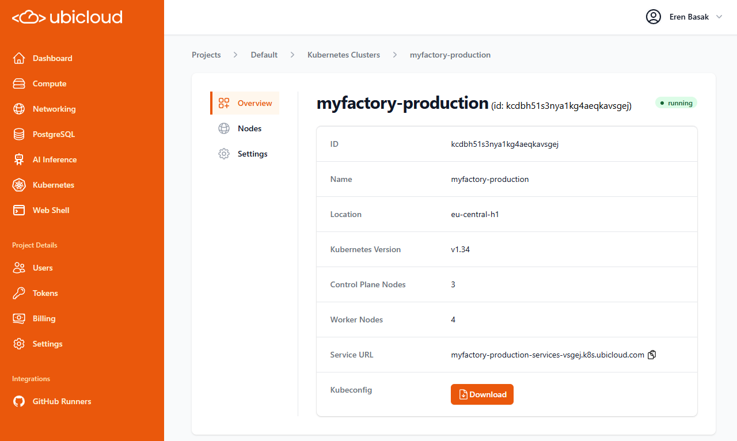This screenshot has width=737, height=441.
Task: Click the myfactory-production breadcrumb
Action: (450, 55)
